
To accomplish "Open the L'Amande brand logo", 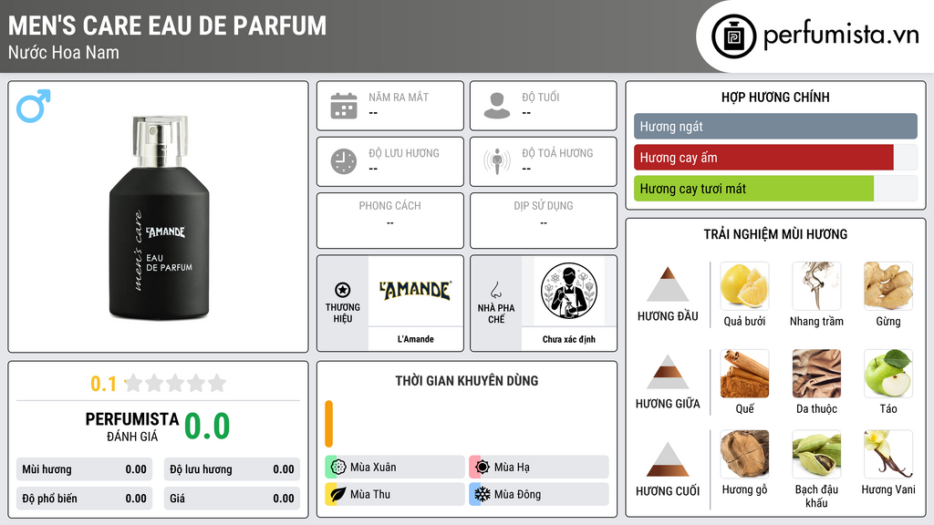I will 416,291.
